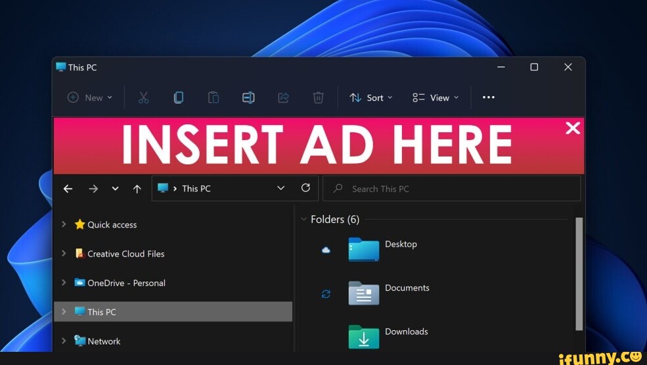Click the vertical scrollbar in folder pane
This screenshot has width=647, height=365.
click(579, 273)
